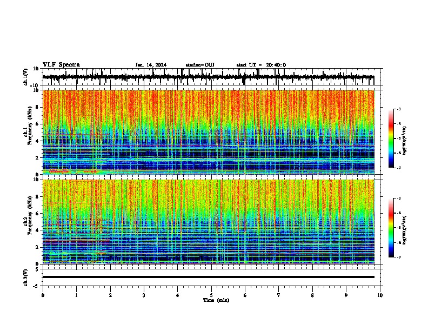This screenshot has height=331, width=428.
Task: Click the ch.3 flat black trace
Action: point(209,277)
